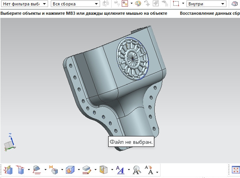Click the orange cube icon in bottom toolbar

point(70,170)
